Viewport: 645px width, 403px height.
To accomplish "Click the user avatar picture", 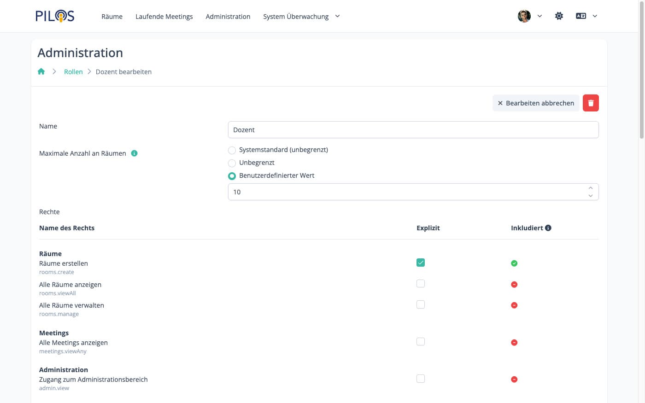I will [524, 16].
